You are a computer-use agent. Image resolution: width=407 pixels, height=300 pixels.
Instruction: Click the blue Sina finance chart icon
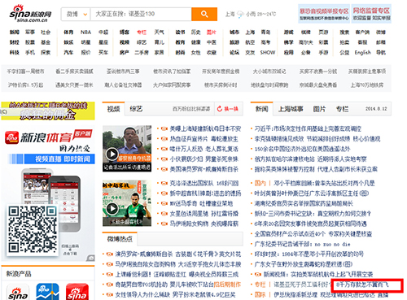coord(47,292)
